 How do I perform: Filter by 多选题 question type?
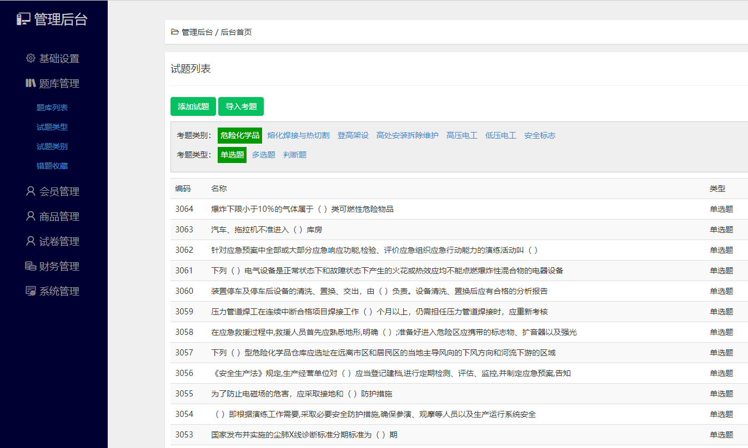click(263, 155)
